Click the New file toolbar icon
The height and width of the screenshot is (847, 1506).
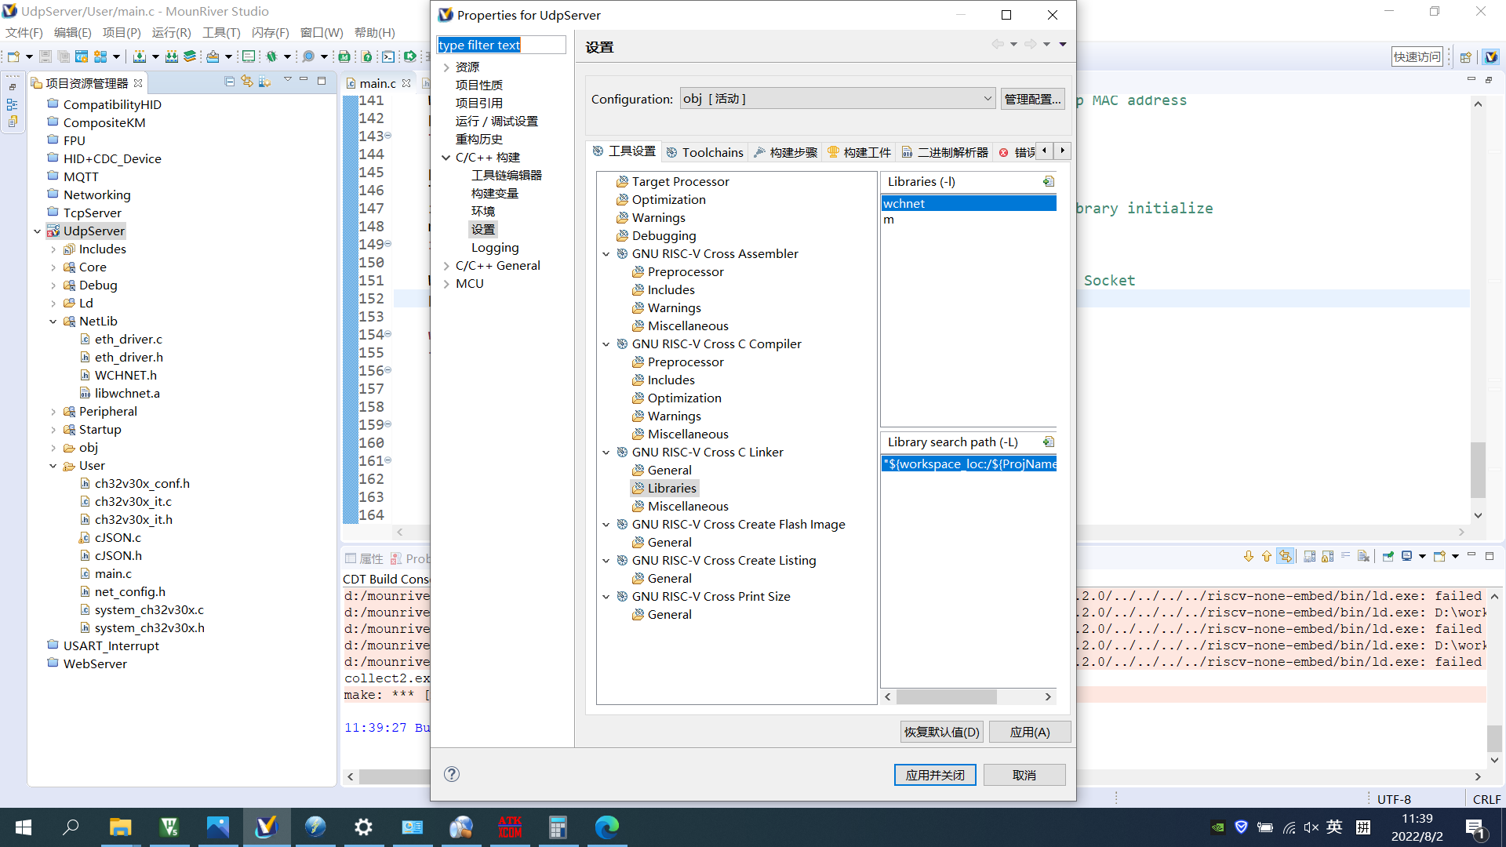(13, 56)
